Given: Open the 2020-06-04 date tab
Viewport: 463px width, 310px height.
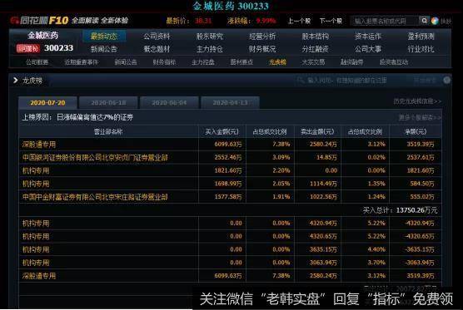Looking at the screenshot, I should click(x=169, y=102).
